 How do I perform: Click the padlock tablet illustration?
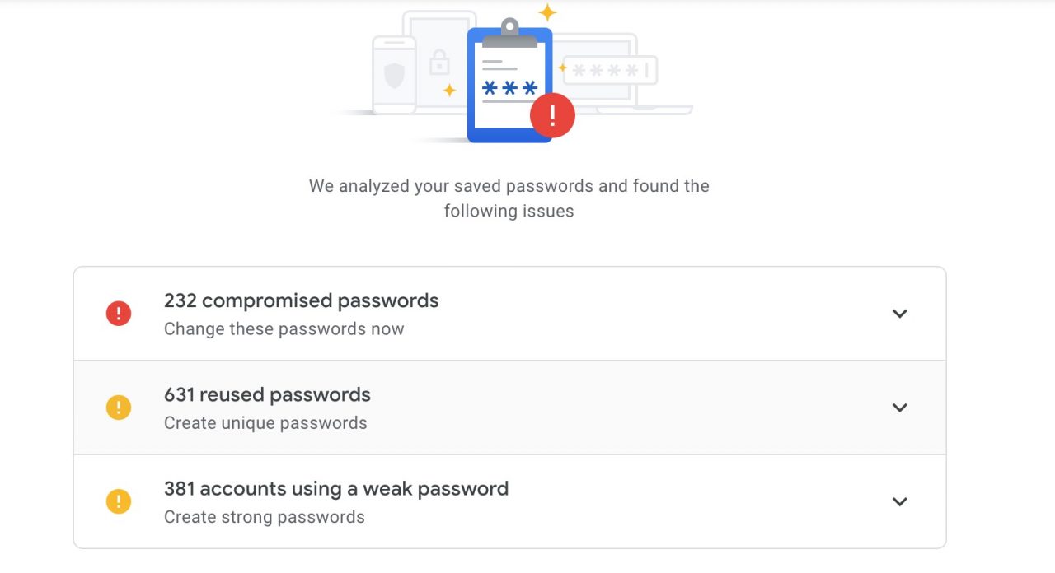tap(439, 59)
